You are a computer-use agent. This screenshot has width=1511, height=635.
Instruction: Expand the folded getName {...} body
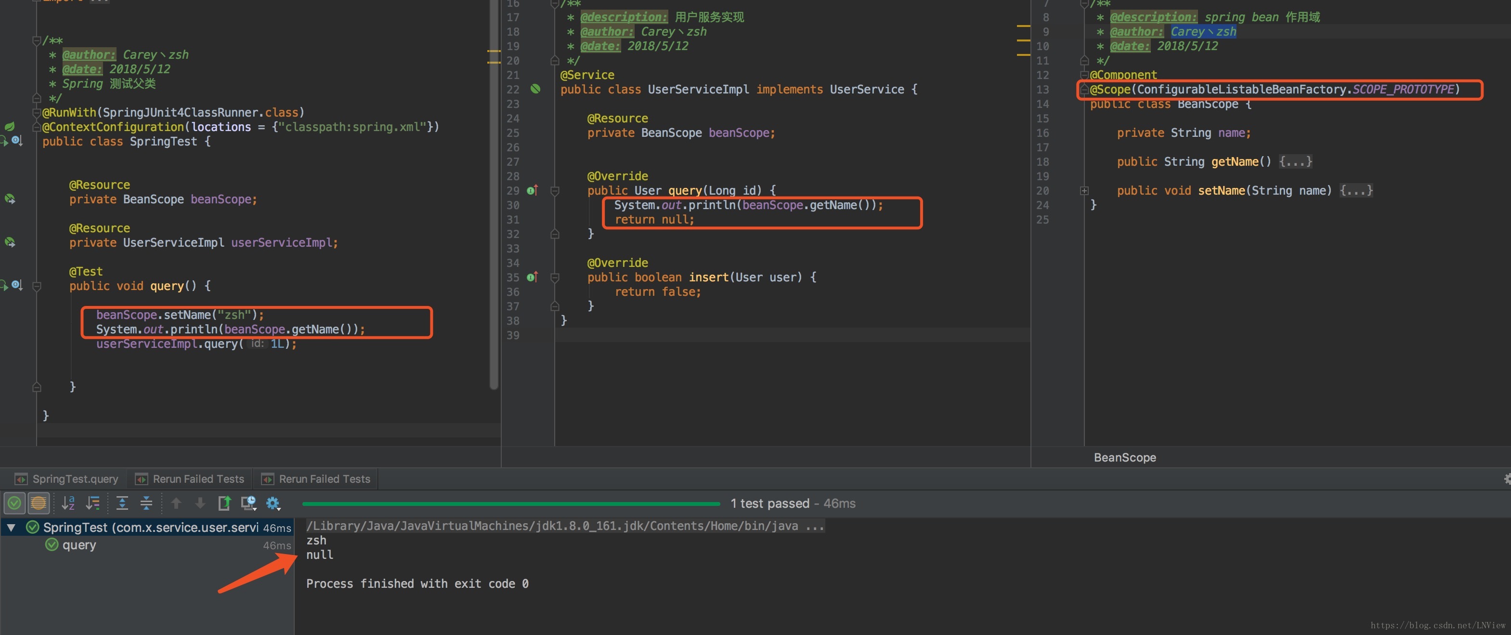tap(1295, 162)
